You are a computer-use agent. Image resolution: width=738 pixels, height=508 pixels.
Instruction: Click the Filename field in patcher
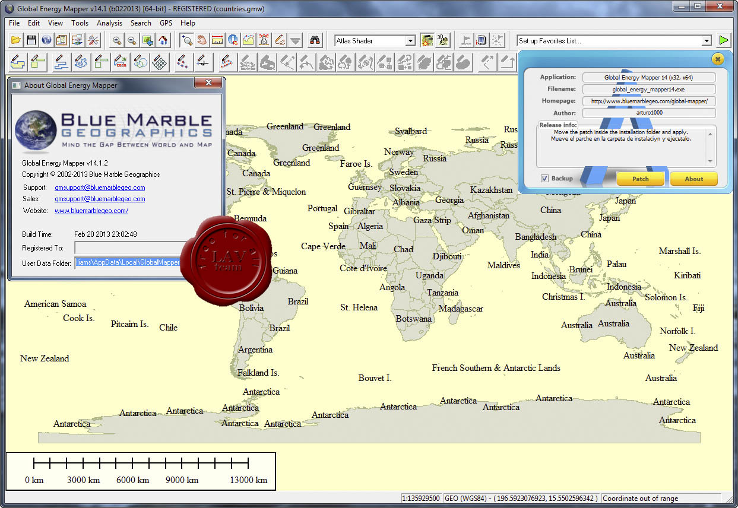pos(649,89)
